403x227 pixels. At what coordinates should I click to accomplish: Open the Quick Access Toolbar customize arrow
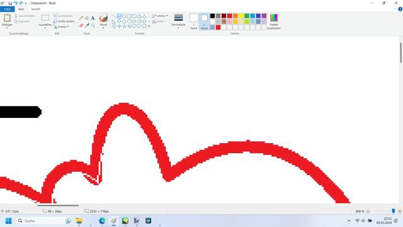point(26,3)
